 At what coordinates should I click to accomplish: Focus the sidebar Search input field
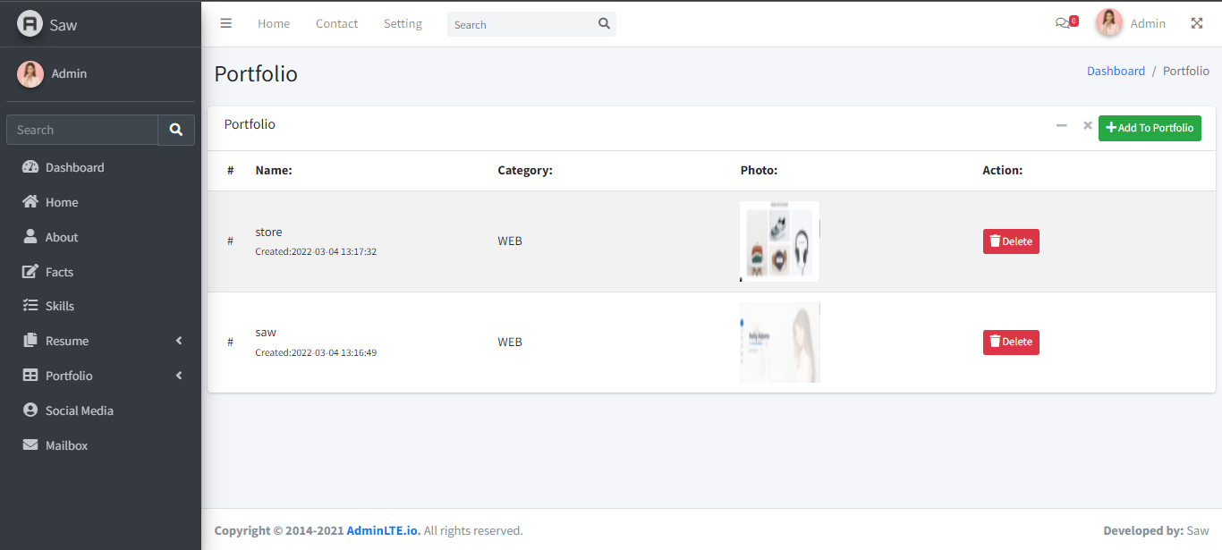pyautogui.click(x=82, y=130)
